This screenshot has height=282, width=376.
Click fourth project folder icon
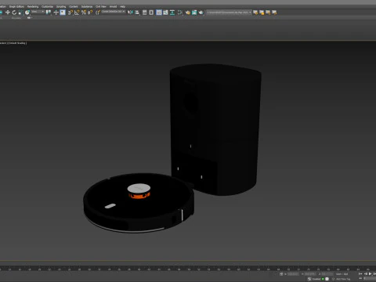click(274, 13)
